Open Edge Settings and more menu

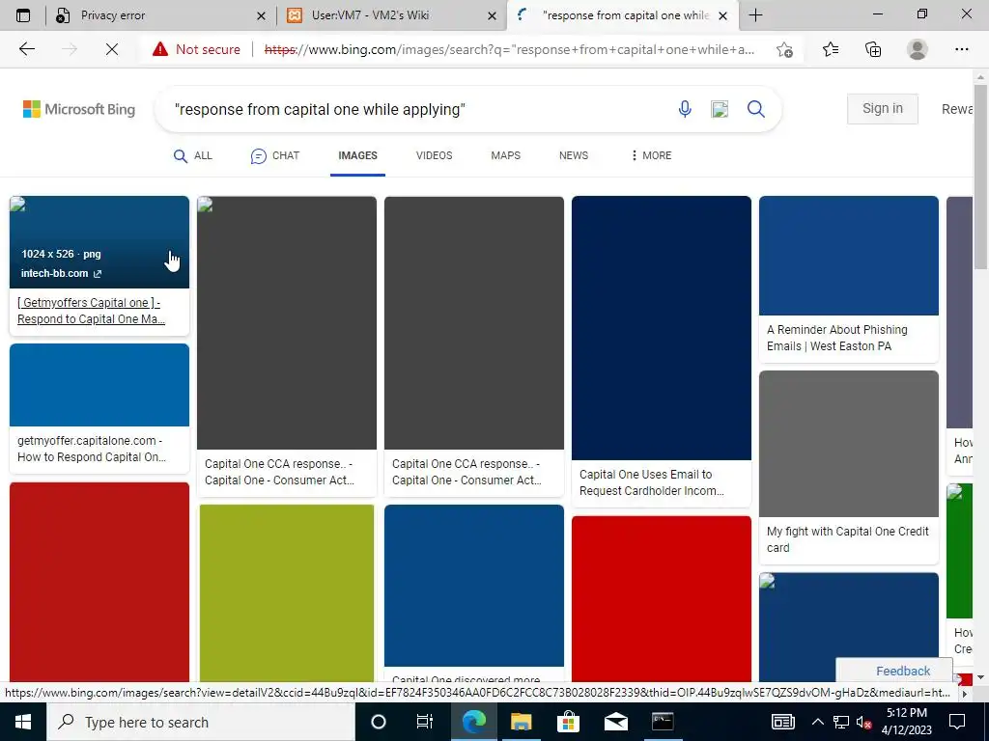(x=961, y=49)
